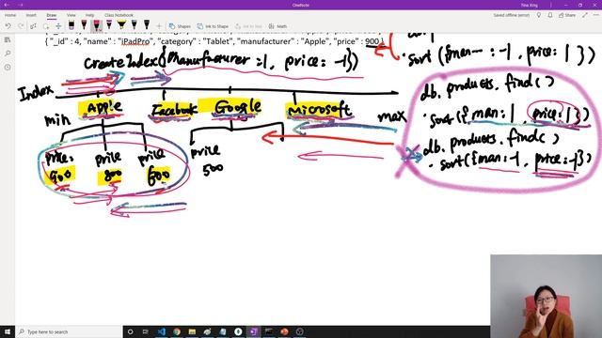This screenshot has height=338, width=602.
Task: Add a new pen with plus icon
Action: [159, 26]
